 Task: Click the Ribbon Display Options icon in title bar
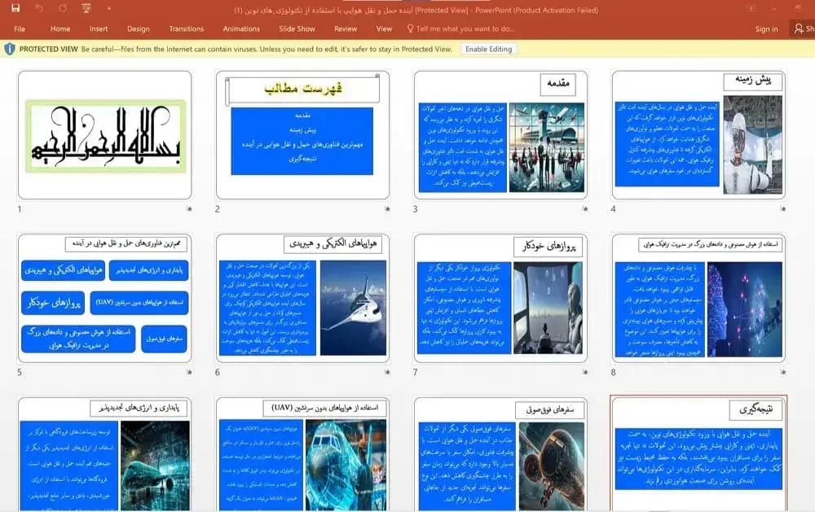click(751, 8)
